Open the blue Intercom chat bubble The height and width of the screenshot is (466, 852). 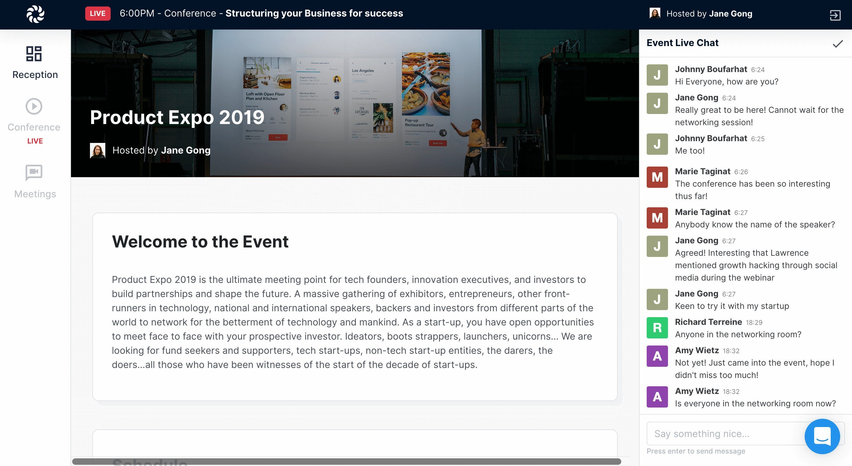pos(822,436)
